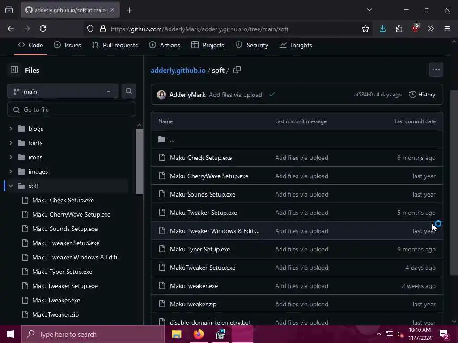
Task: Select Maku Typer Setup.exe in sidebar tree
Action: pos(62,272)
